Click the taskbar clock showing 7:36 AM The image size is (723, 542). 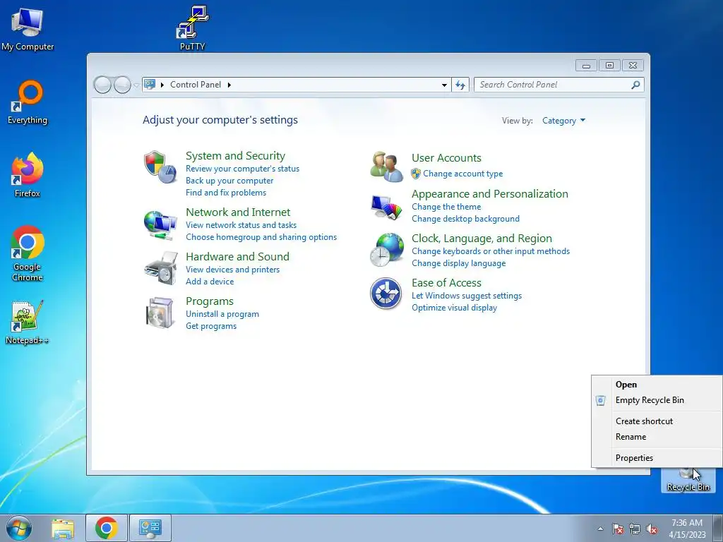tap(687, 529)
